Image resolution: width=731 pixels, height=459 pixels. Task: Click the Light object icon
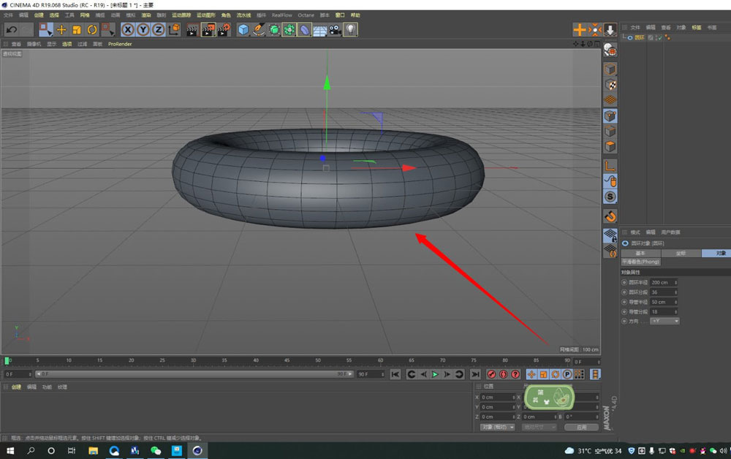click(x=351, y=29)
